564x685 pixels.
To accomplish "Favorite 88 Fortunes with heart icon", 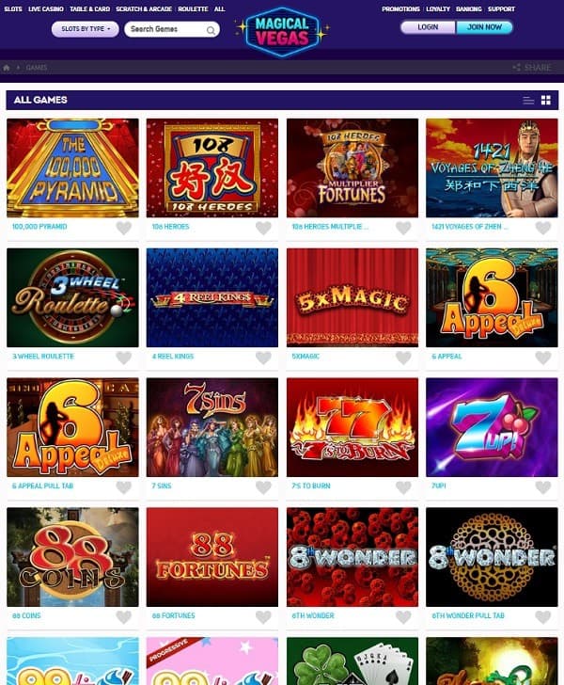I will pos(263,617).
